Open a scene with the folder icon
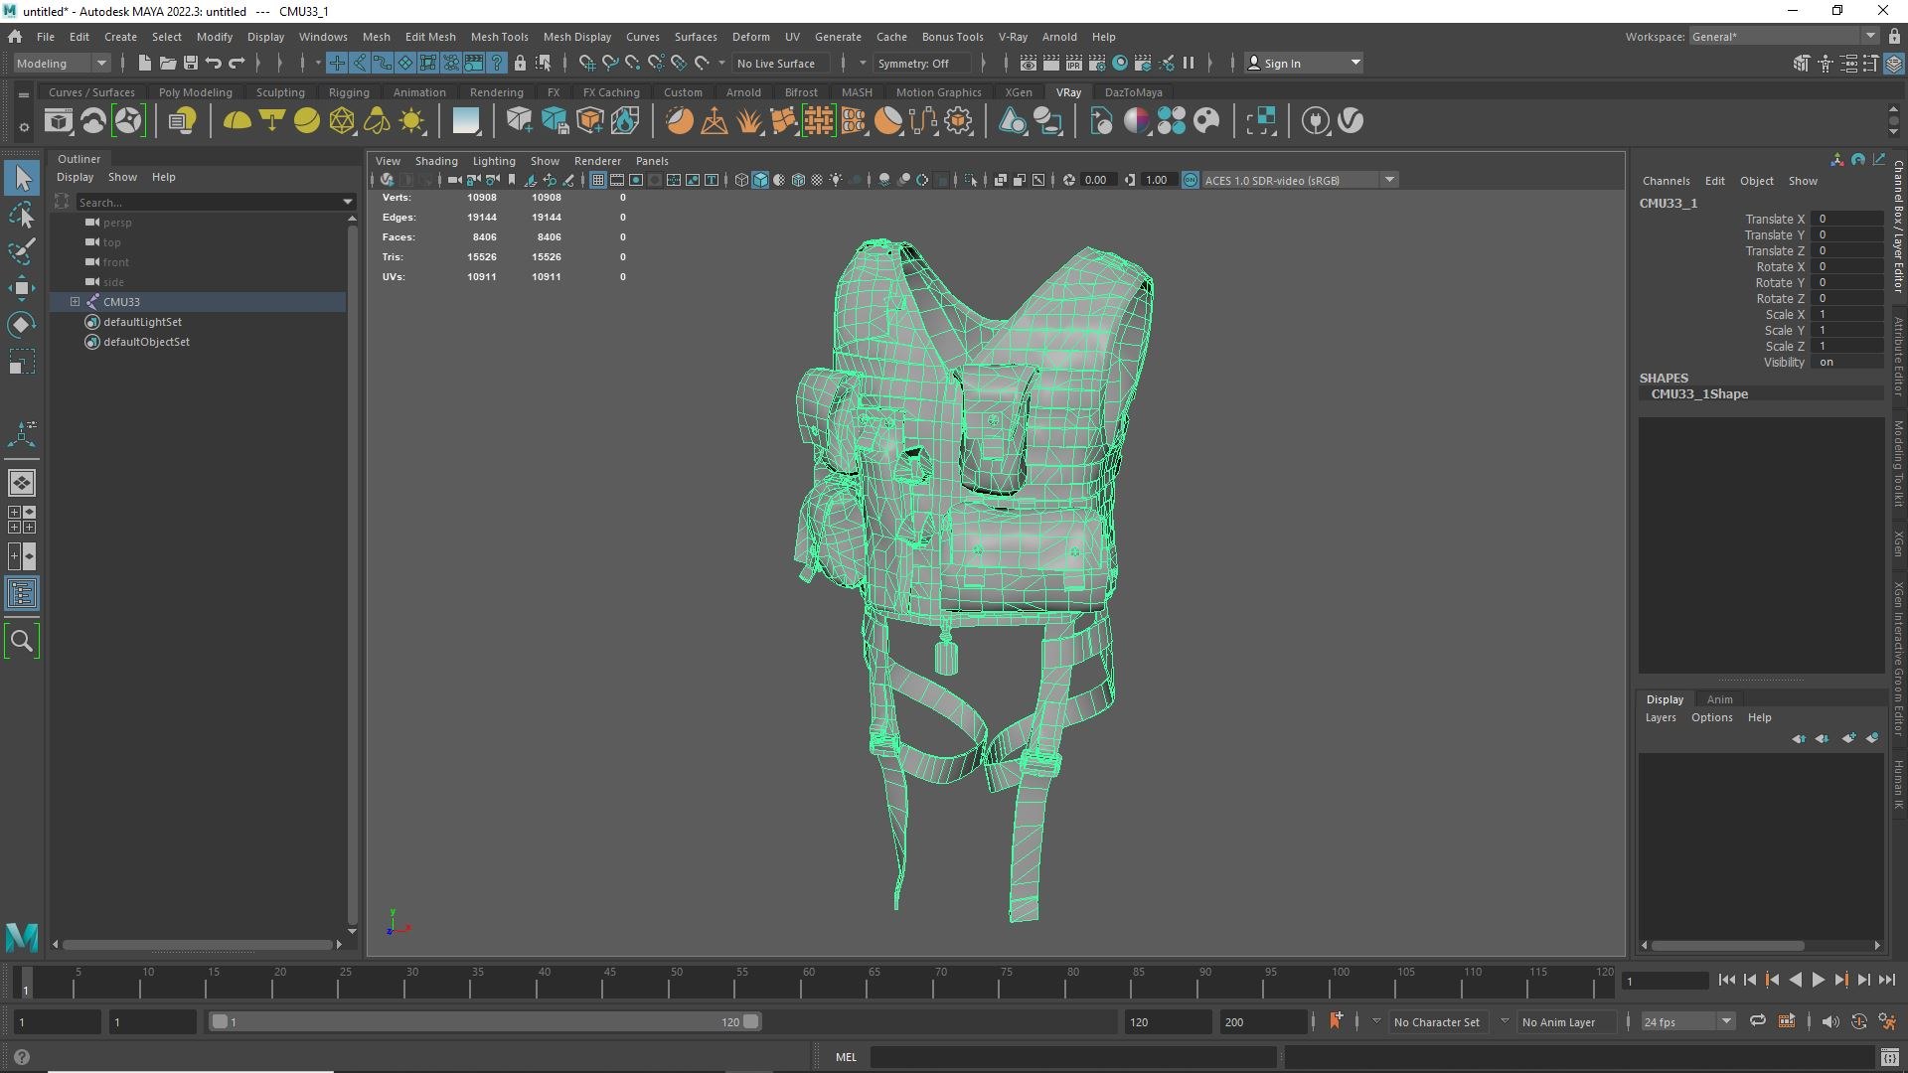Screen dimensions: 1908x1073 coord(167,63)
